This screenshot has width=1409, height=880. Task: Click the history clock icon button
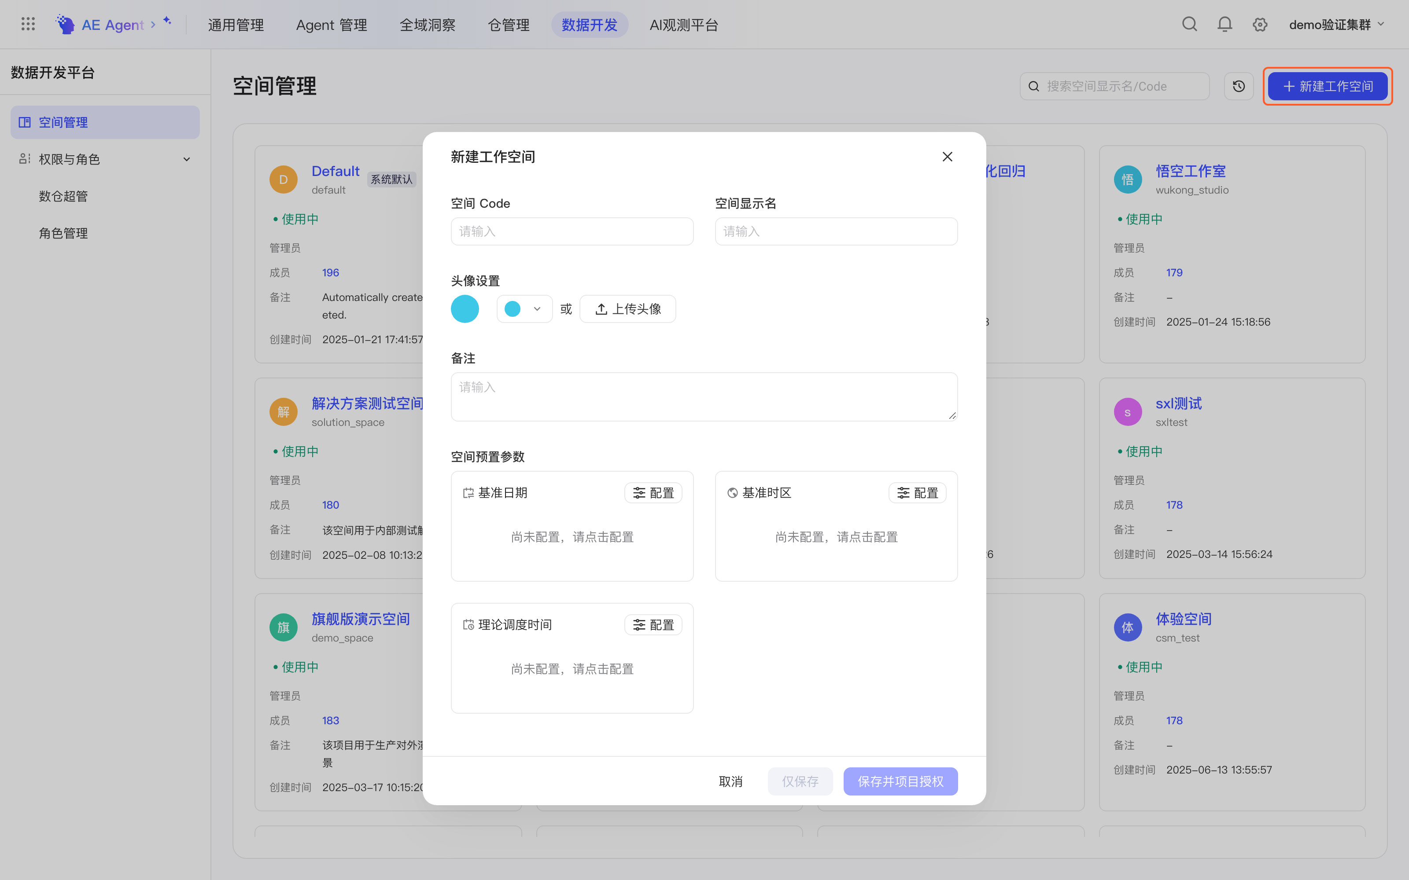(x=1239, y=86)
